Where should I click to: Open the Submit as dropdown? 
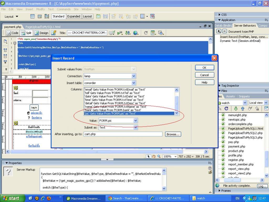(x=135, y=128)
